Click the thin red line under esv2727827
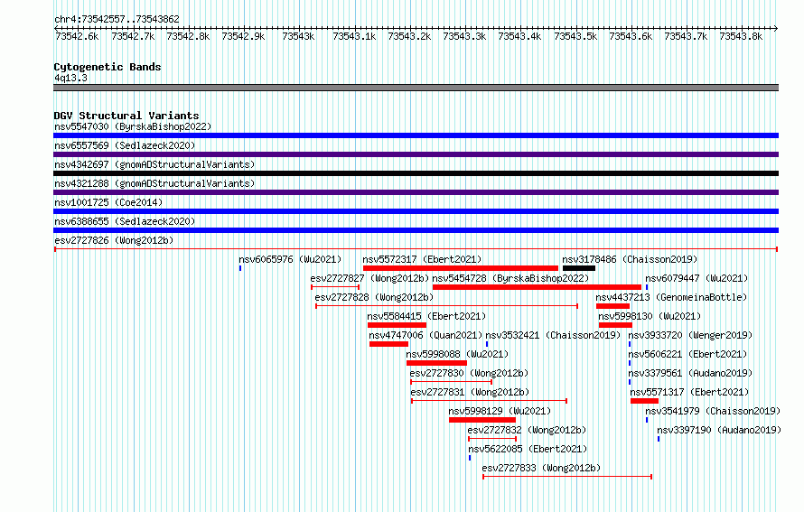Viewport: 804px width, 512px height. click(335, 287)
